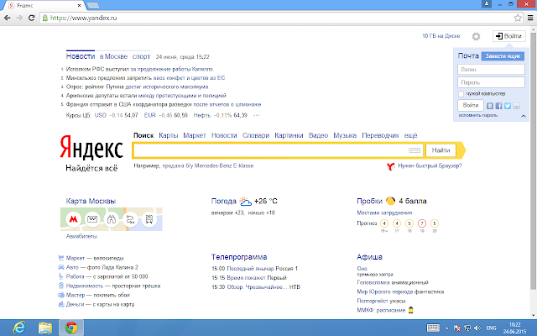Open Chrome menu hamburger icon

coord(530,18)
